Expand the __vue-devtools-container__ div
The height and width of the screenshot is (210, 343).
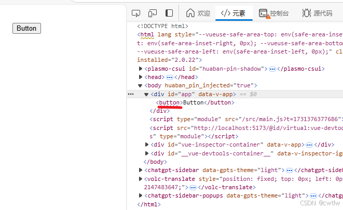point(147,153)
